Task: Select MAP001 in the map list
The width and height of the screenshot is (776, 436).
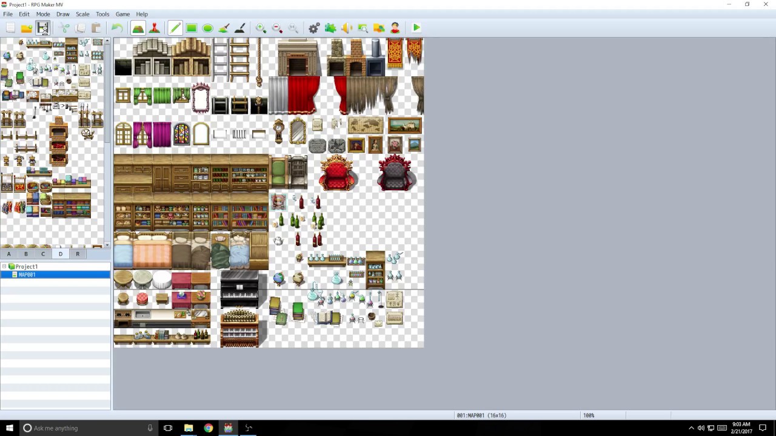Action: [x=55, y=275]
